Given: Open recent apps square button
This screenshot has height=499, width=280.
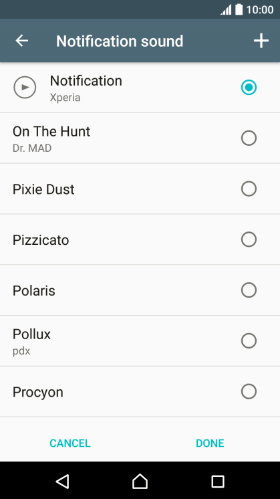Looking at the screenshot, I should [218, 482].
